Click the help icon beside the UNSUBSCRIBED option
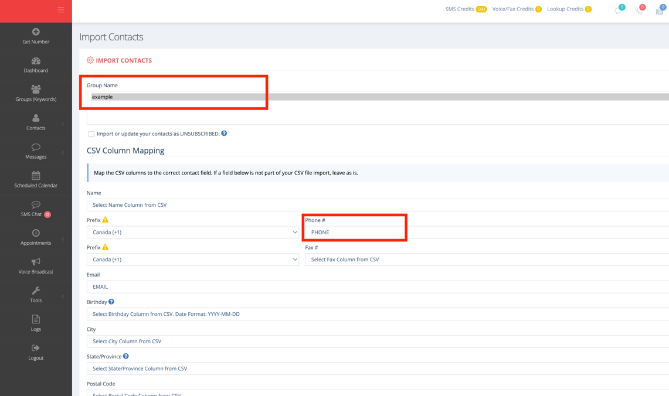Screen dimensions: 669x396 point(224,134)
